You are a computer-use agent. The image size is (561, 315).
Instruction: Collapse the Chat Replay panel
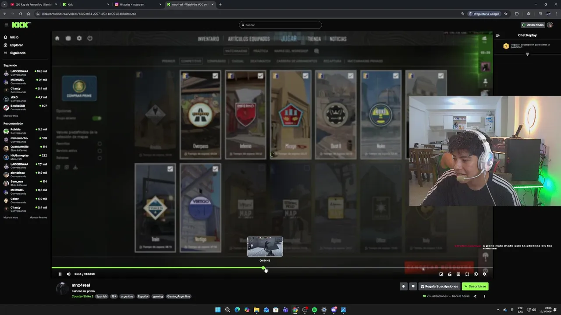coord(497,35)
